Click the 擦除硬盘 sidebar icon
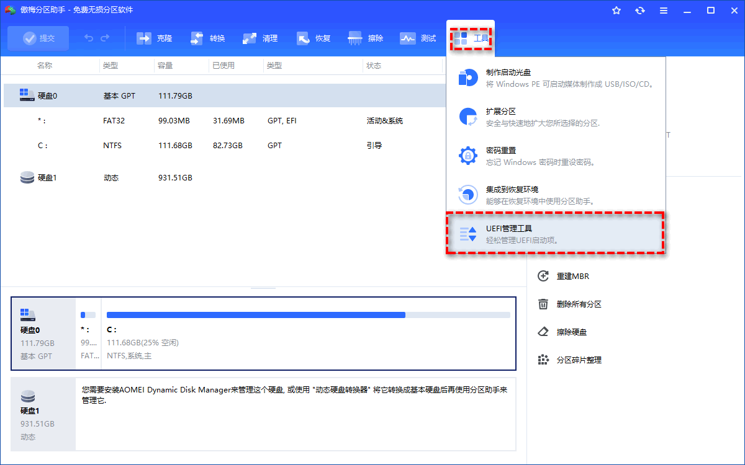 pos(543,332)
